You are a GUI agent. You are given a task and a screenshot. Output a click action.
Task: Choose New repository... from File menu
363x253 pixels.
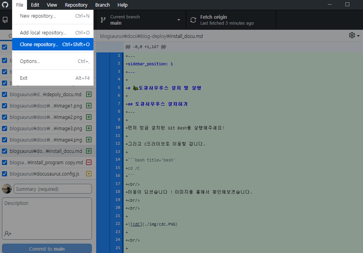pyautogui.click(x=53, y=16)
